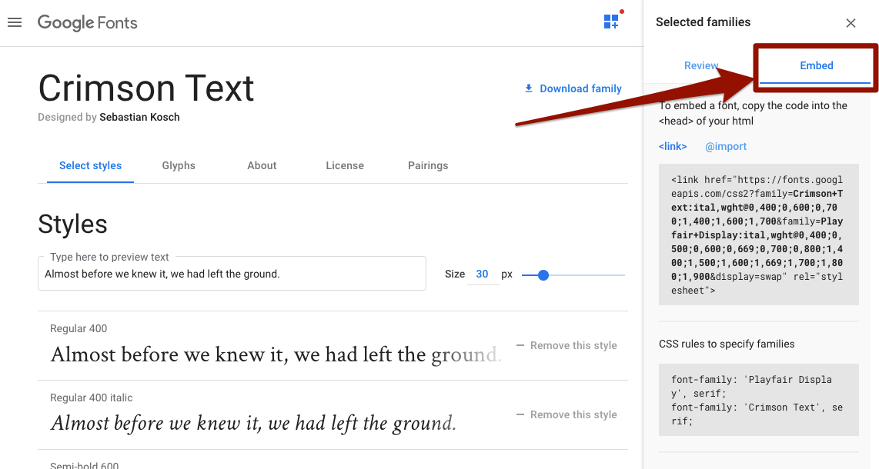Switch to the Review tab
This screenshot has height=469, width=879.
[x=700, y=65]
